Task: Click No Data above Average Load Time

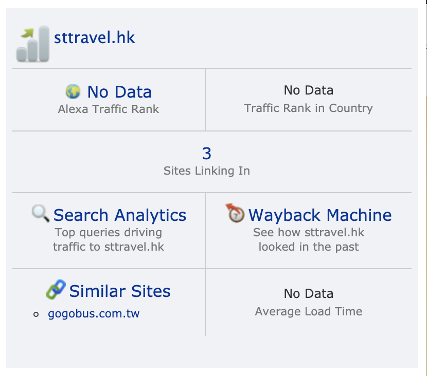Action: pyautogui.click(x=309, y=294)
